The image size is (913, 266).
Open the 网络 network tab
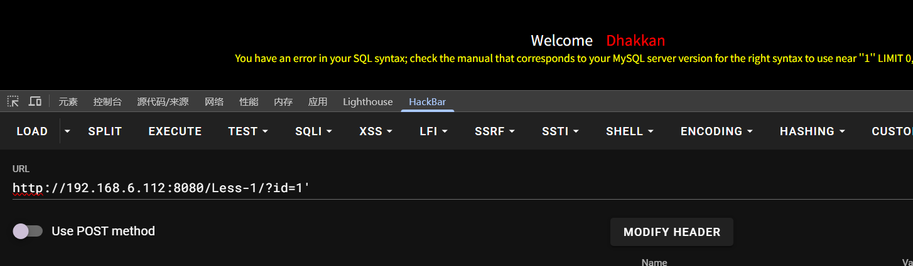coord(214,102)
